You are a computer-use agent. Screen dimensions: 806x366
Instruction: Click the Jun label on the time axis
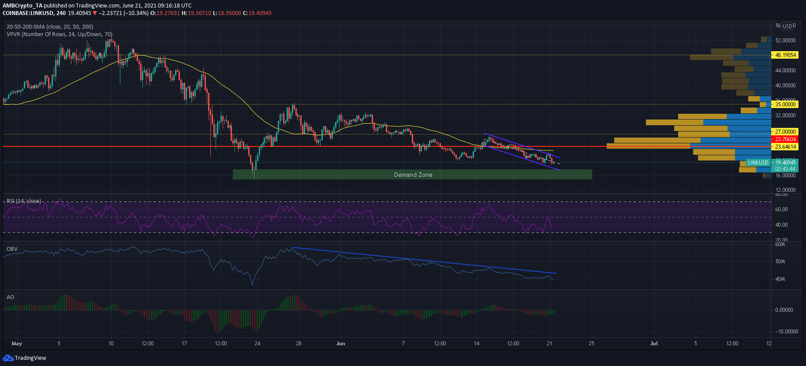pos(340,344)
